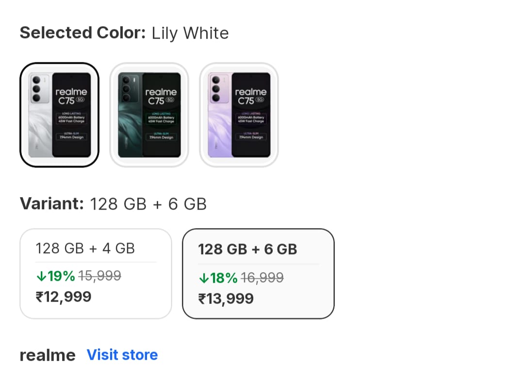Click the camera module on the white phone image
524x370 pixels.
tap(35, 88)
